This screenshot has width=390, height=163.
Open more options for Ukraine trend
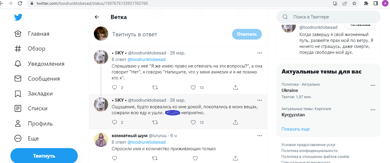pyautogui.click(x=373, y=85)
